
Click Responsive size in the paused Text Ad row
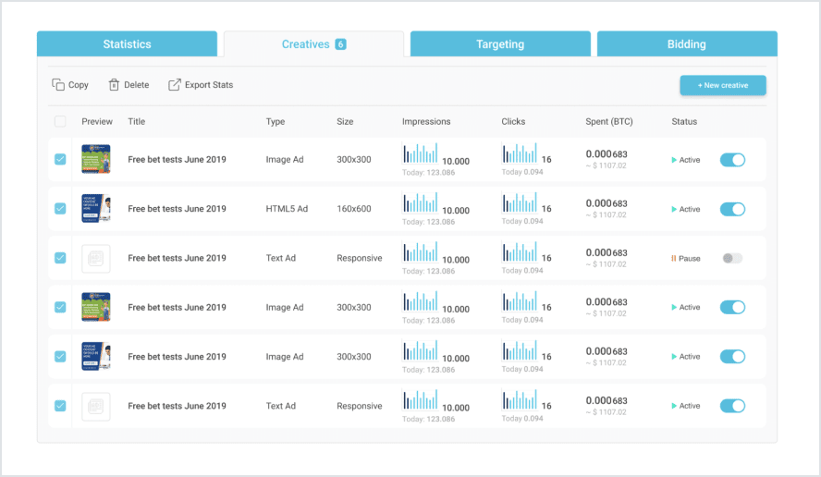359,258
